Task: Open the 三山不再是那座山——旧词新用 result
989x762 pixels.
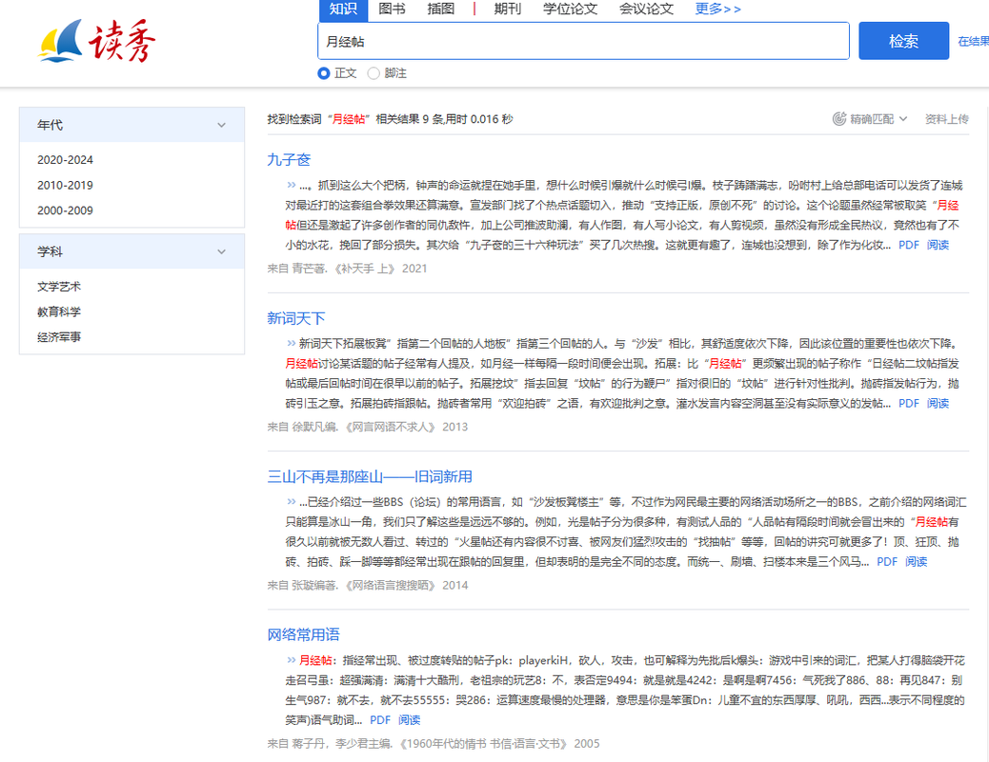Action: tap(370, 476)
